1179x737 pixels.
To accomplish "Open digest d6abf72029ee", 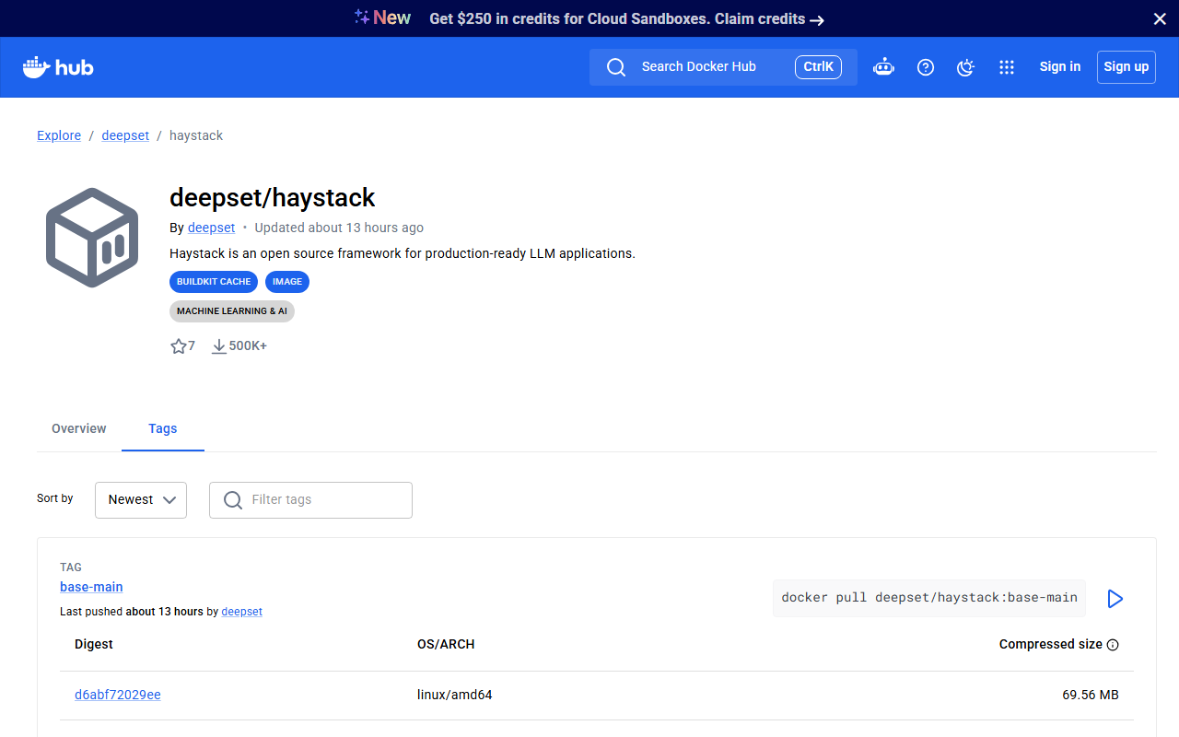I will tap(118, 695).
